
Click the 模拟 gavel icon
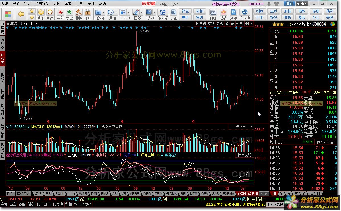[x=79, y=12]
